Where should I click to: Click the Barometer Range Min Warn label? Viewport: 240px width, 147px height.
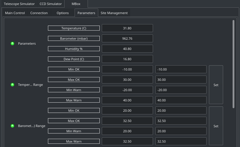pyautogui.click(x=74, y=131)
